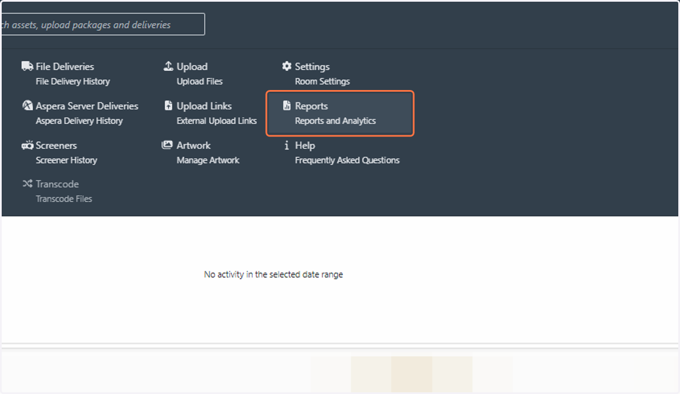Click the Reports and Analytics link
The width and height of the screenshot is (680, 394).
[x=335, y=121]
